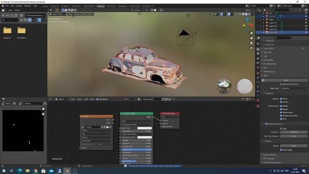Uncheck the Direct lighting checkbox

click(281, 99)
